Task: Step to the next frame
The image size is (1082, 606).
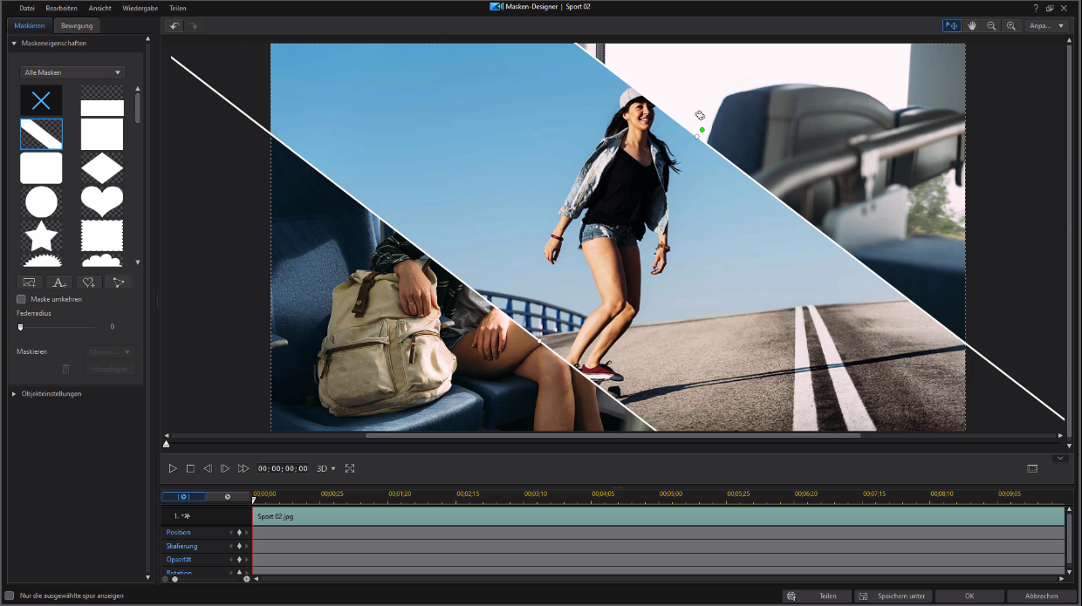Action: pyautogui.click(x=225, y=468)
